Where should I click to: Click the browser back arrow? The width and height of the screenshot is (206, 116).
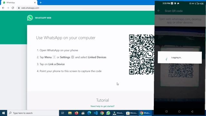(x=3, y=8)
